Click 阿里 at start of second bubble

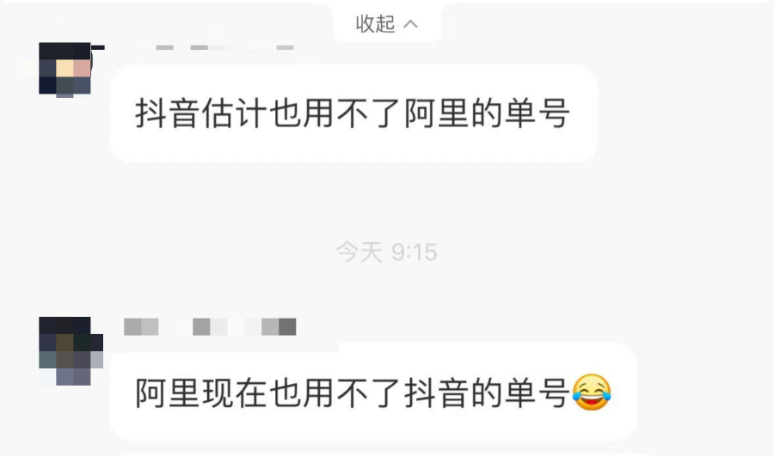pyautogui.click(x=168, y=393)
